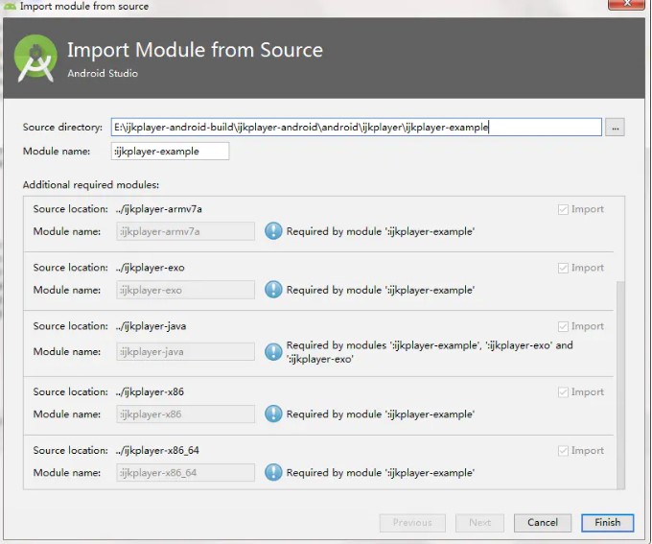Image resolution: width=652 pixels, height=544 pixels.
Task: Click the warning icon beside ijkplayer-java module
Action: point(273,352)
